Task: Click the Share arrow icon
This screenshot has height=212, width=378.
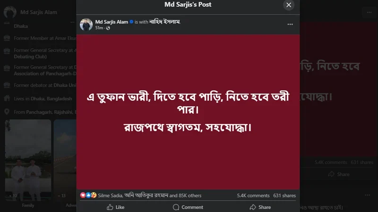Action: tap(253, 207)
